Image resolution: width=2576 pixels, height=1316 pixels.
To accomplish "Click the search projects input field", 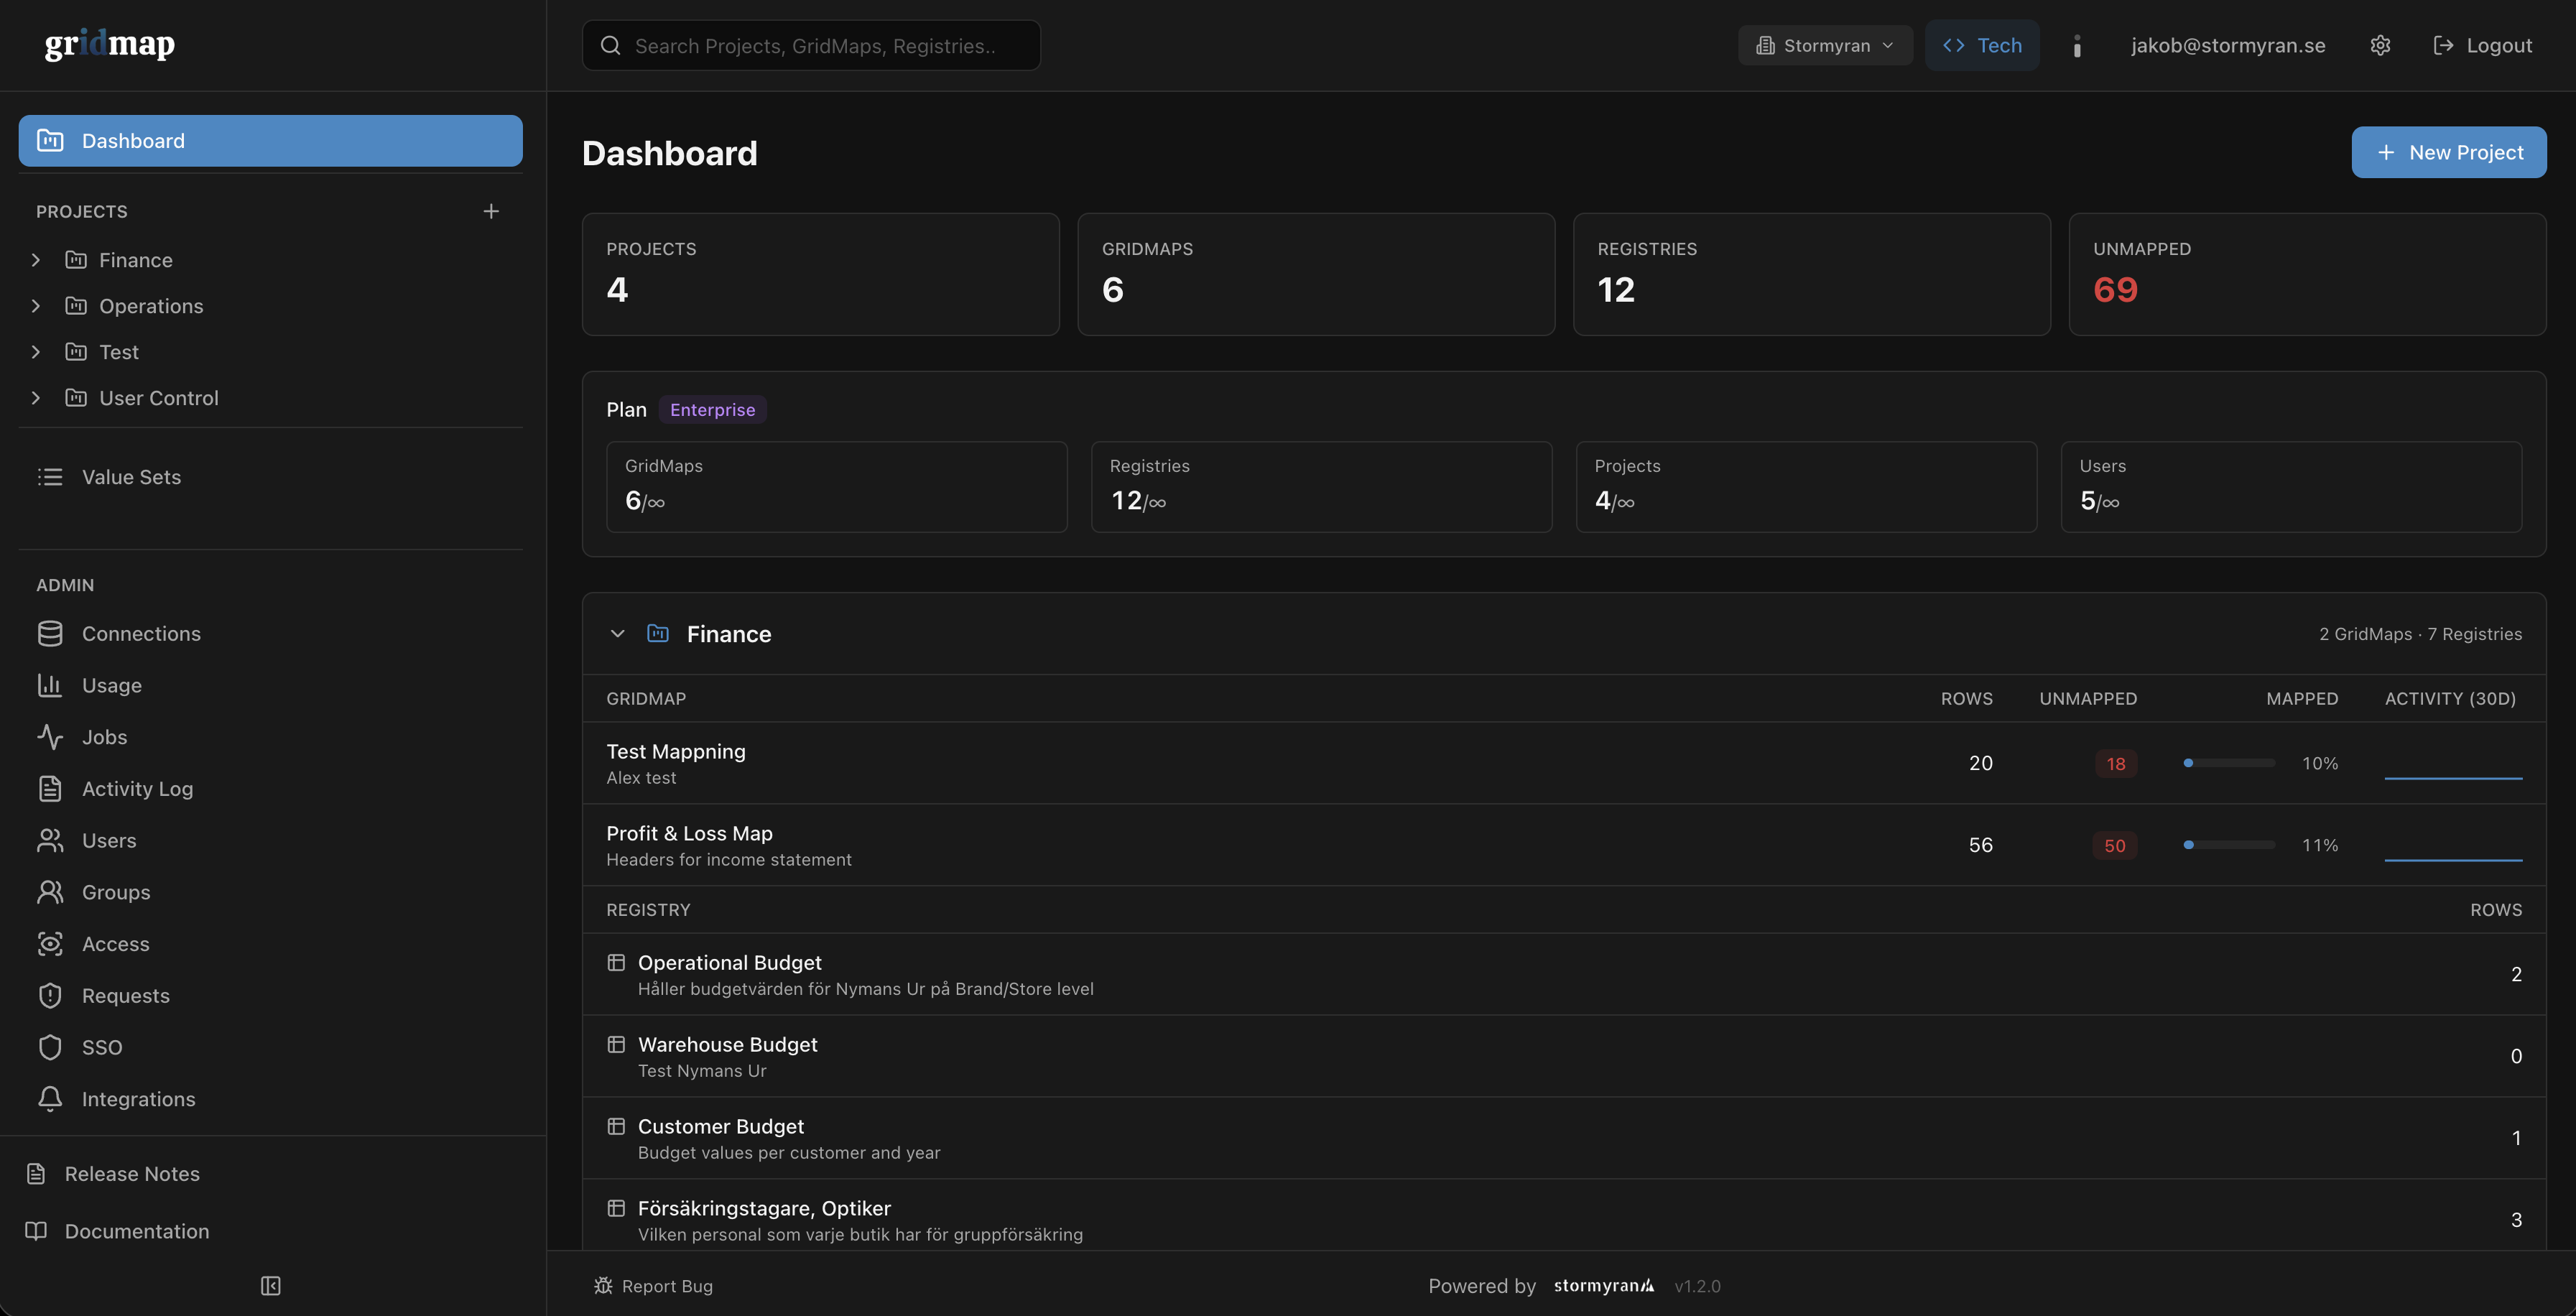I will click(811, 45).
